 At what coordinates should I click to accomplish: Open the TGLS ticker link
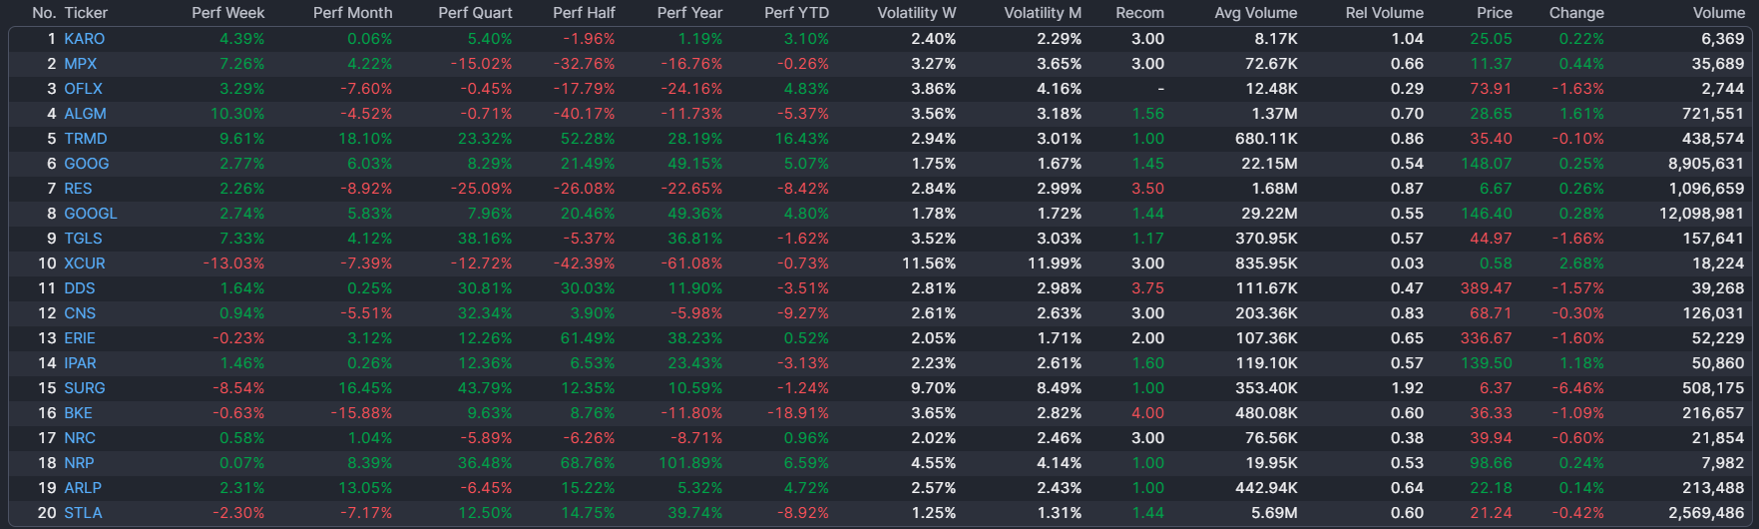click(x=83, y=239)
